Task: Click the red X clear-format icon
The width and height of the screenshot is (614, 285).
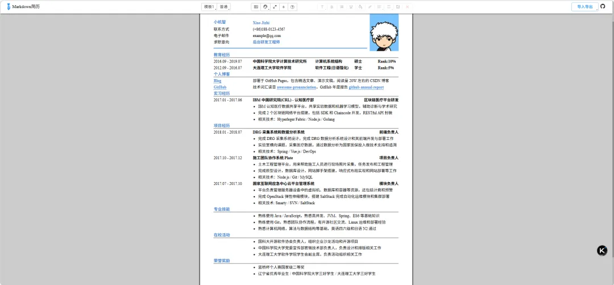Action: click(408, 7)
